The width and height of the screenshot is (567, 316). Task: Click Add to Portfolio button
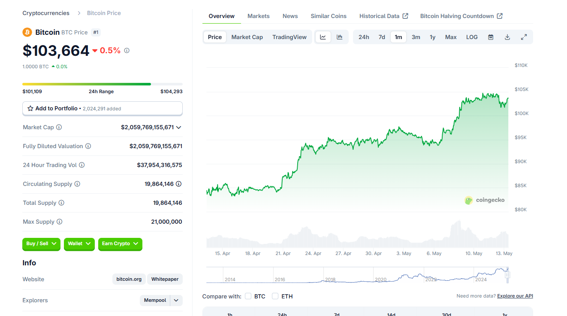coord(103,109)
